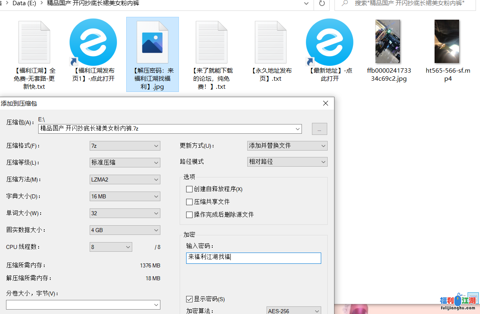Viewport: 480px width, 314px height.
Task: Uncheck the 显示密码 checkbox
Action: coord(189,299)
